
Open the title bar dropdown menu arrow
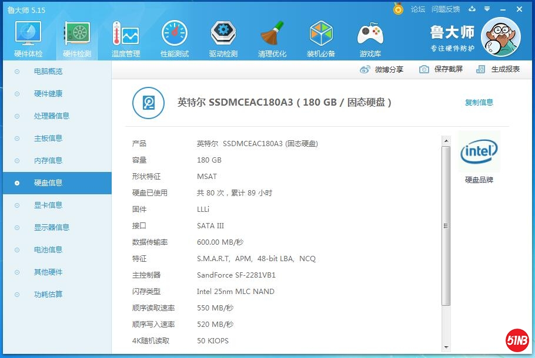pos(487,9)
